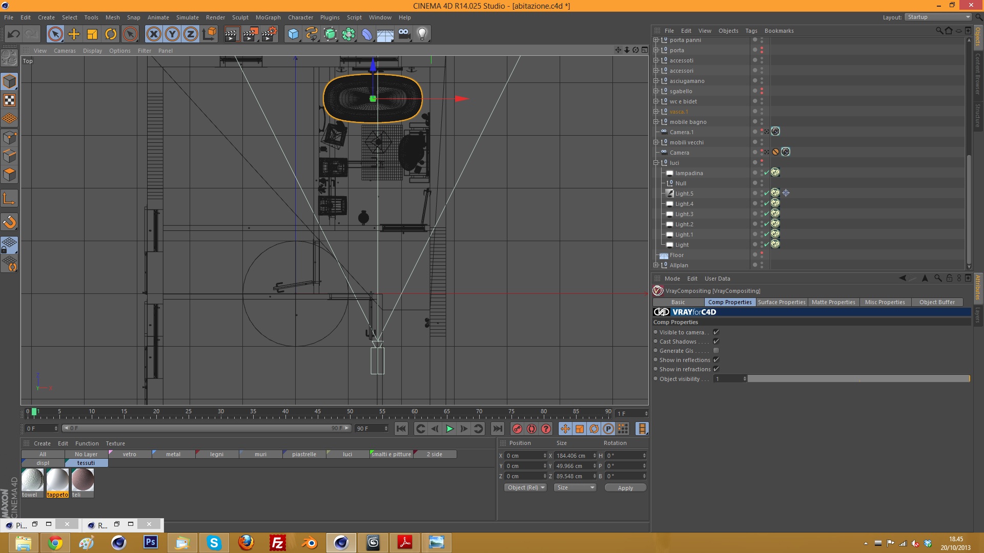The image size is (984, 553).
Task: Open the Render menu
Action: point(215,17)
